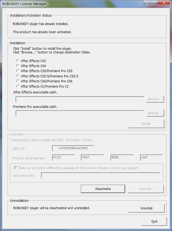Screen dimensions: 172x231
Task: Click the Deactivate button
Action: pos(103,189)
